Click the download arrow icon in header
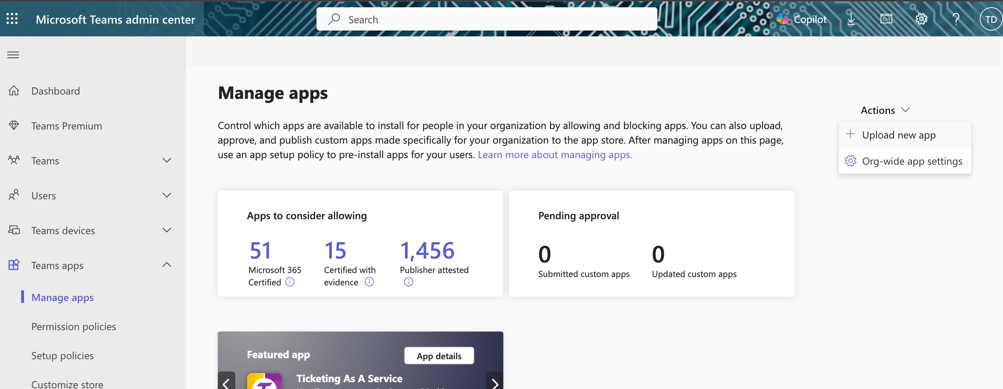This screenshot has width=1003, height=389. tap(851, 19)
